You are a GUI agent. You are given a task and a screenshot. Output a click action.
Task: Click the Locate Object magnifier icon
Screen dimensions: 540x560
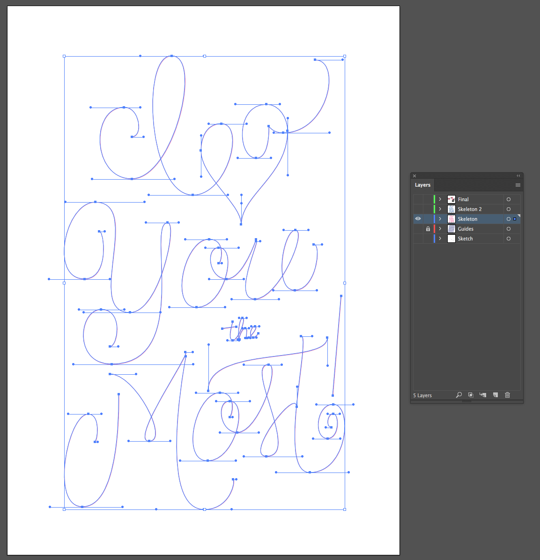(459, 395)
